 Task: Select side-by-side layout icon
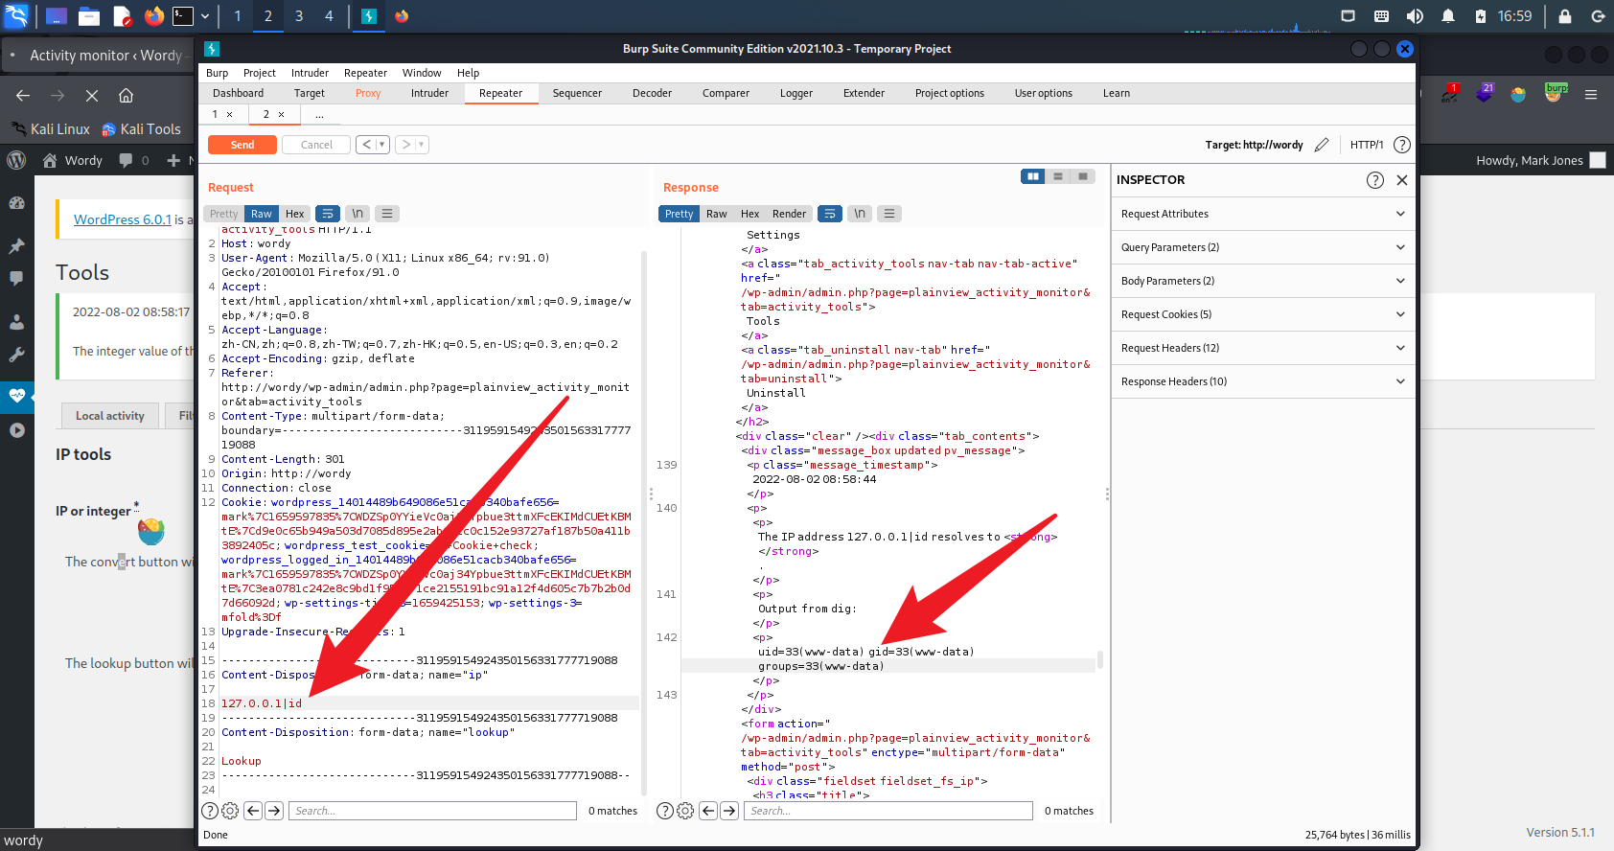point(1033,176)
